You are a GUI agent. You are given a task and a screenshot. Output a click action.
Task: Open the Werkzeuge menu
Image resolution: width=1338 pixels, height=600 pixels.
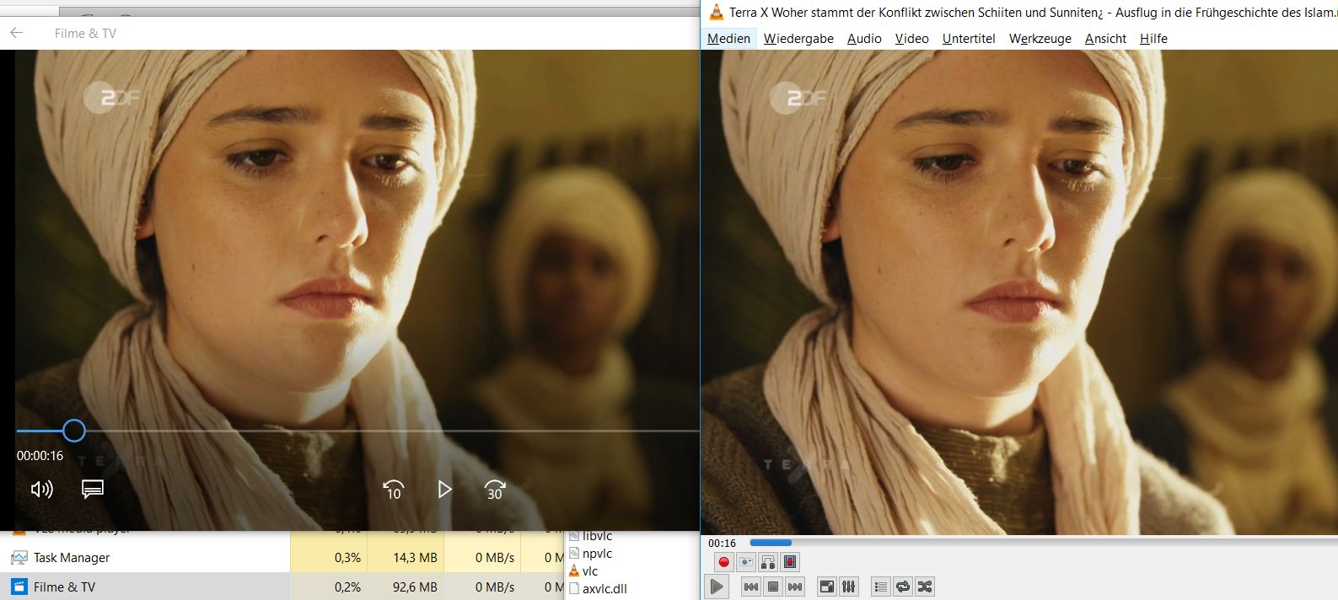pyautogui.click(x=1040, y=39)
